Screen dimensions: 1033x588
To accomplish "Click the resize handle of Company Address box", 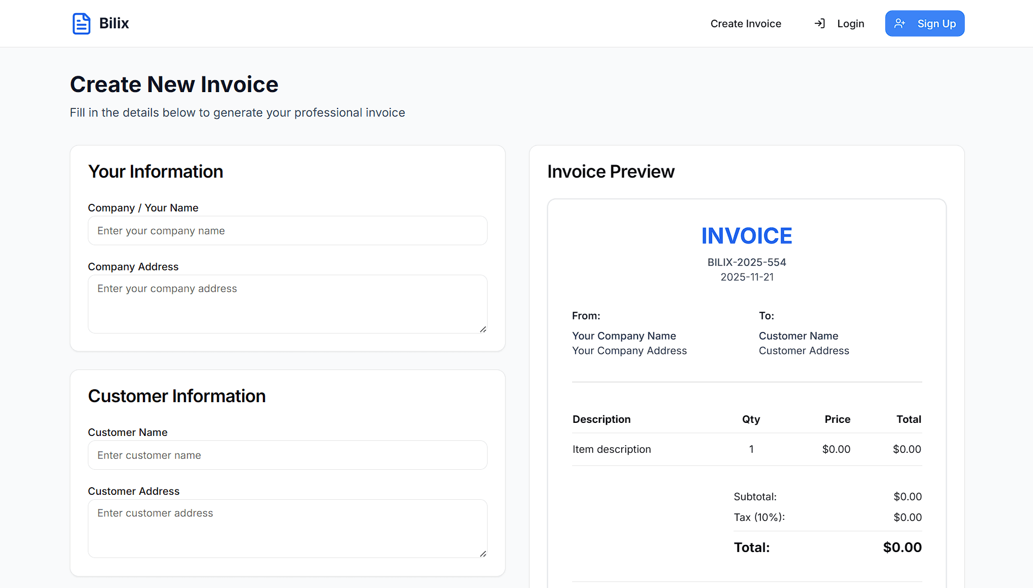I will click(x=482, y=329).
